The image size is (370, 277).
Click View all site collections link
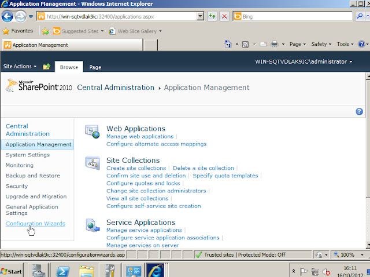138,198
